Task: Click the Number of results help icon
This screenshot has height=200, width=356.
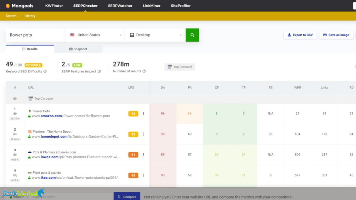Action: (144, 71)
